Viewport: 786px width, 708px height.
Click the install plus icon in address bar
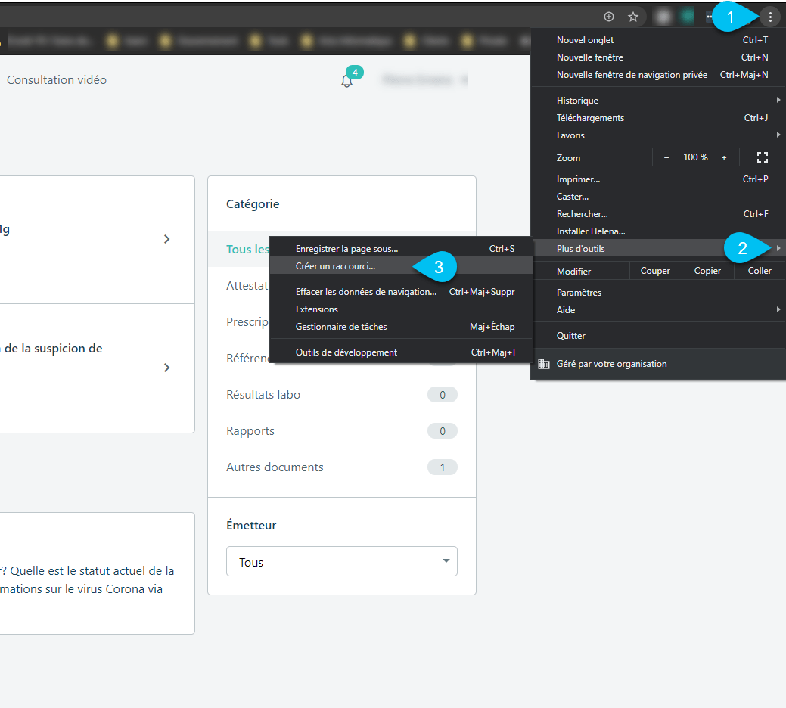[x=609, y=17]
